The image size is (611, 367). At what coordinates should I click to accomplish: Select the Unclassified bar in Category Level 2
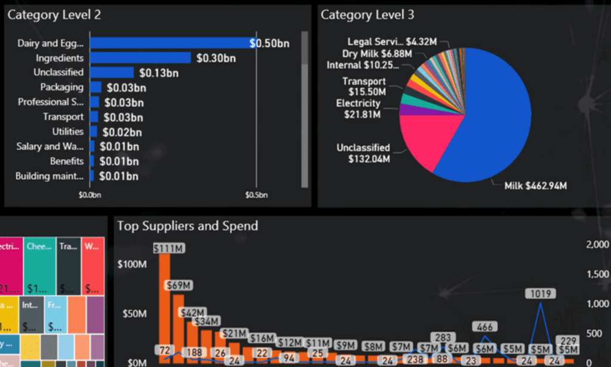[x=113, y=72]
